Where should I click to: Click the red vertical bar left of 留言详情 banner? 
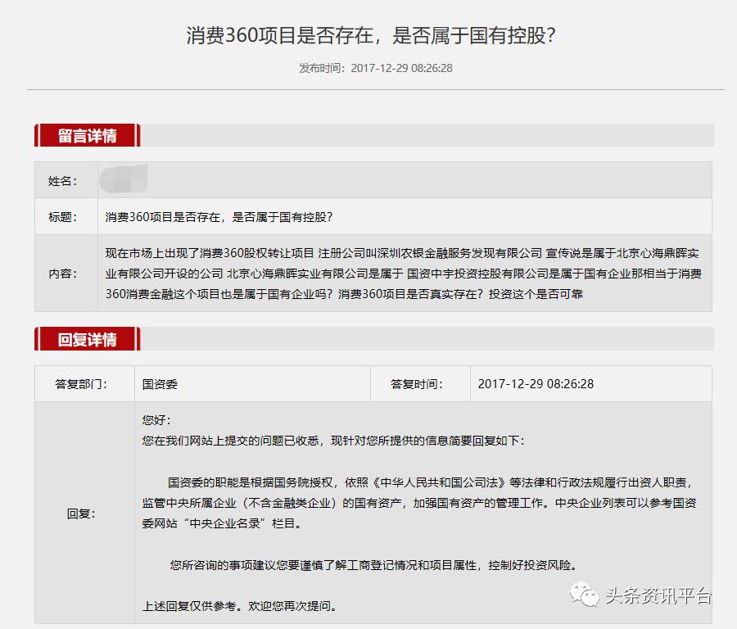34,135
